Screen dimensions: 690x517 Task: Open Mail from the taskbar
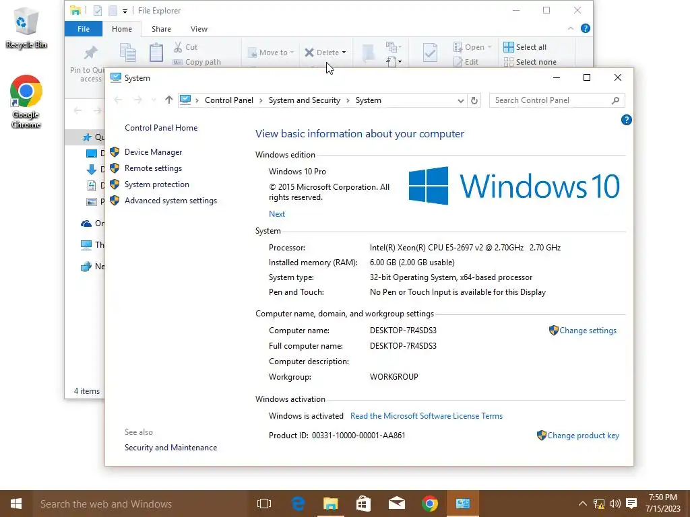pos(396,504)
